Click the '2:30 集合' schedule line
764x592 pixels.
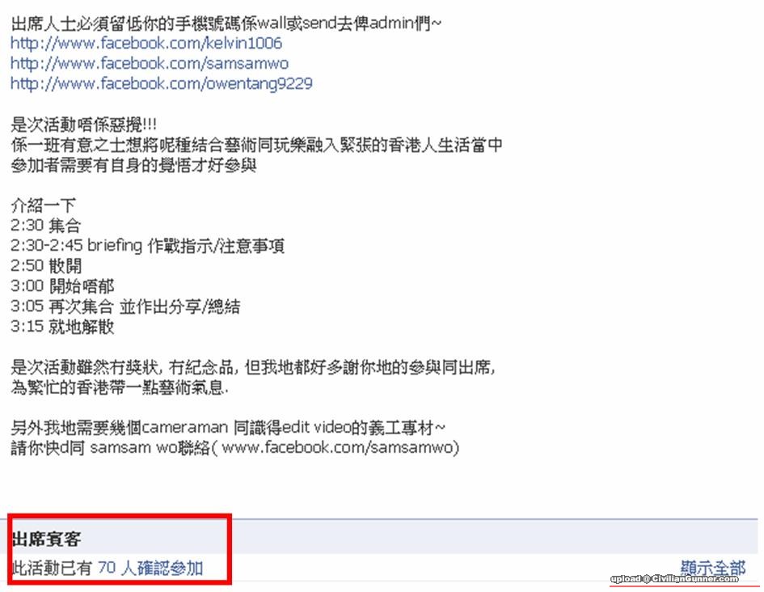coord(45,226)
